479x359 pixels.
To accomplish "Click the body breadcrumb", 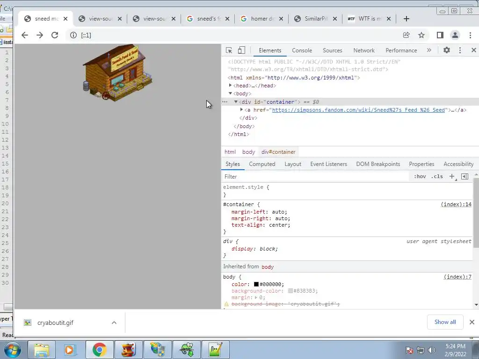I will coord(249,152).
